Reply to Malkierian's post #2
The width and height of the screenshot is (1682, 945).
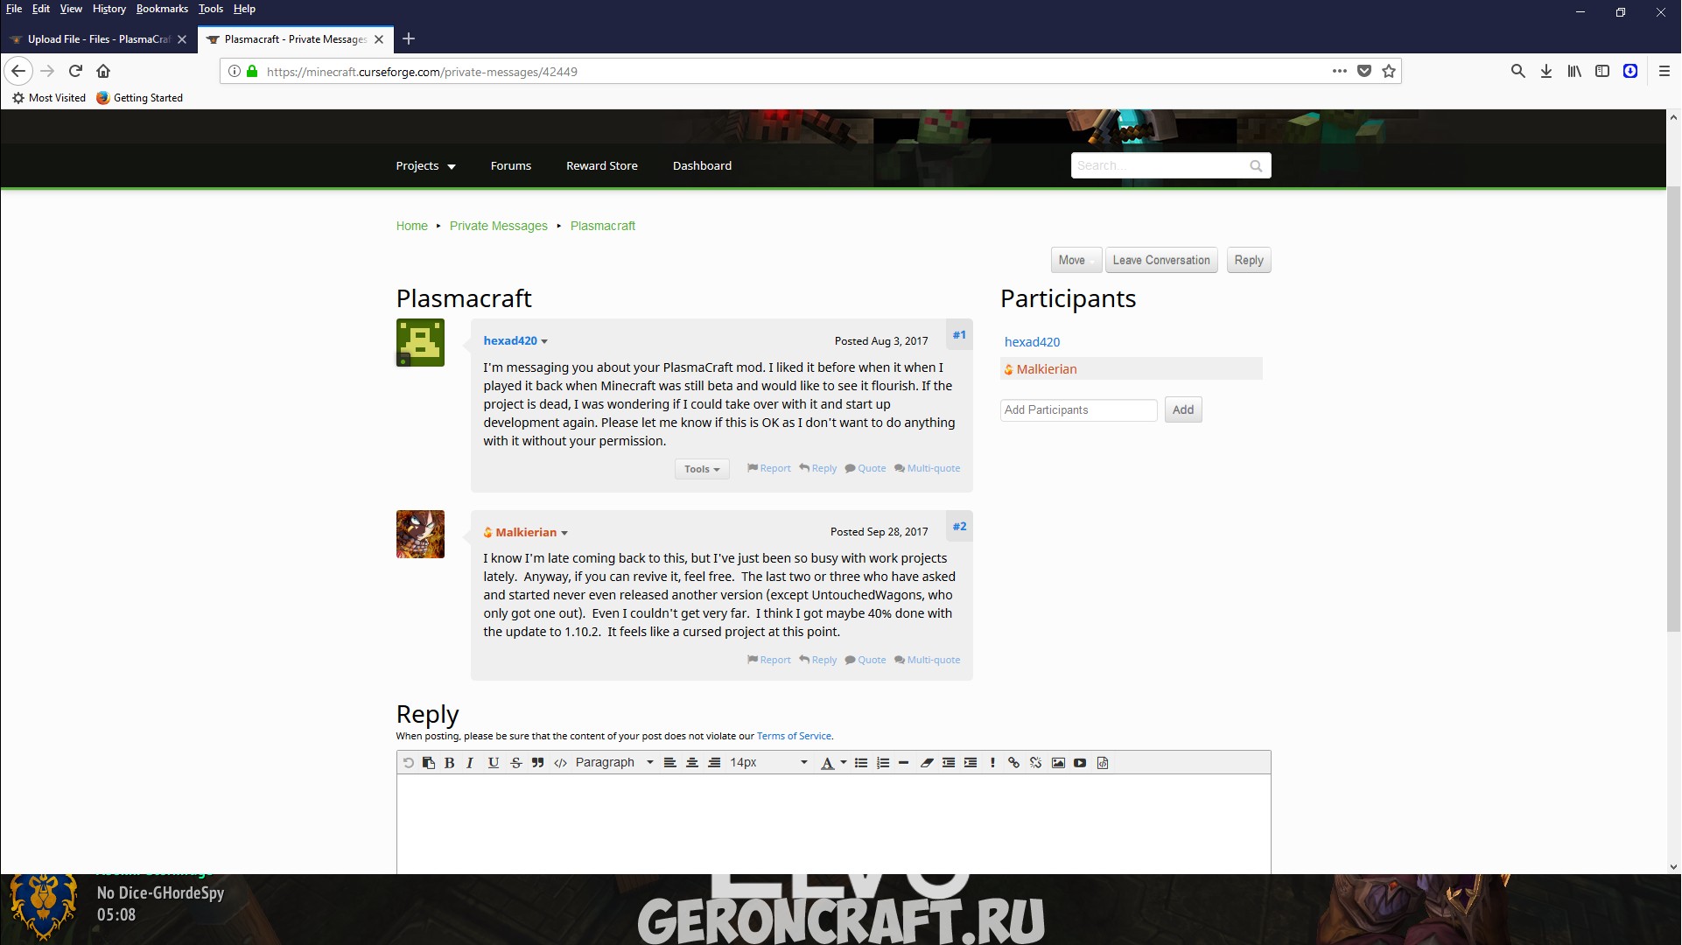(818, 661)
